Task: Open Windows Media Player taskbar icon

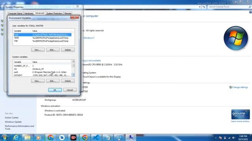Action: click(x=39, y=137)
